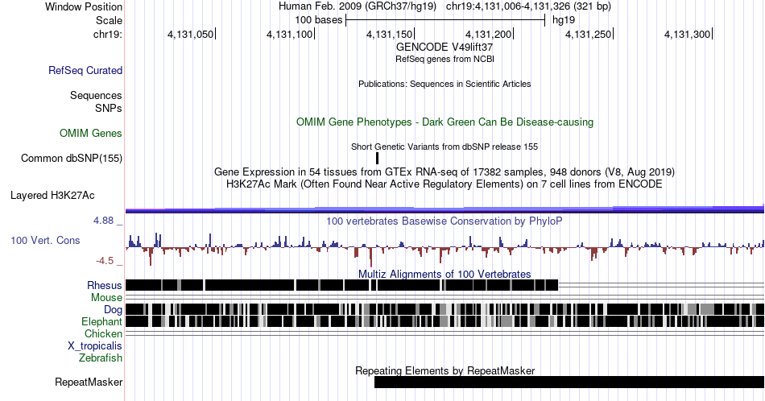Open the OMIM Genes track label
This screenshot has width=765, height=401.
91,133
